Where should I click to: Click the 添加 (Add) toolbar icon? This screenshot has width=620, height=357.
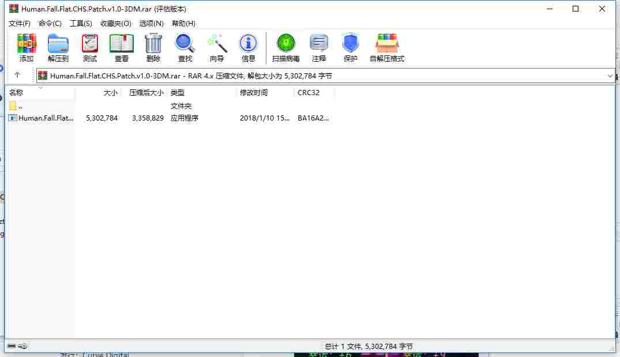point(27,47)
